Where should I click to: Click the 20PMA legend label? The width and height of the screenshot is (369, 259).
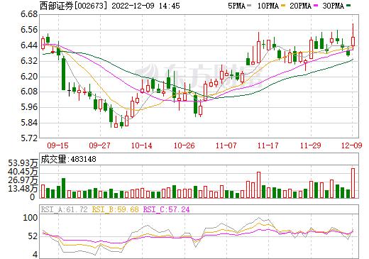(300, 6)
